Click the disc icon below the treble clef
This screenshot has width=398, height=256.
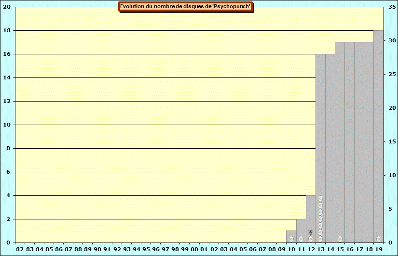pos(311,239)
